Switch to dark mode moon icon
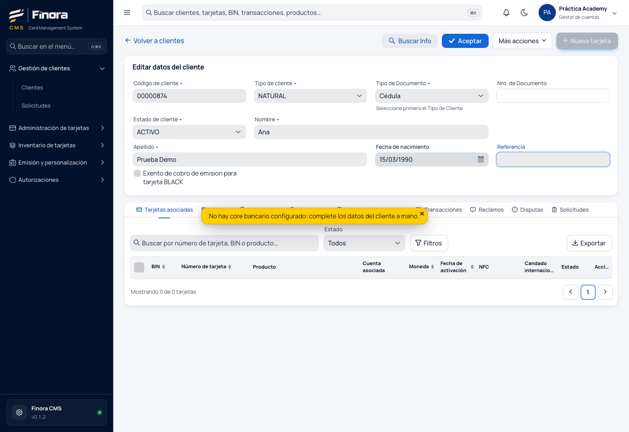The width and height of the screenshot is (629, 432). click(x=524, y=13)
